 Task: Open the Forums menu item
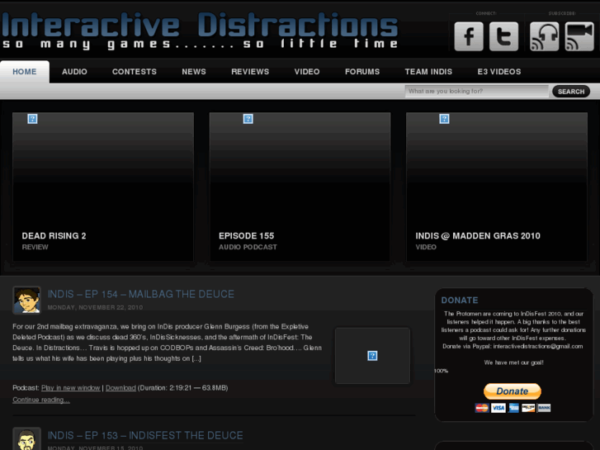[x=362, y=72]
